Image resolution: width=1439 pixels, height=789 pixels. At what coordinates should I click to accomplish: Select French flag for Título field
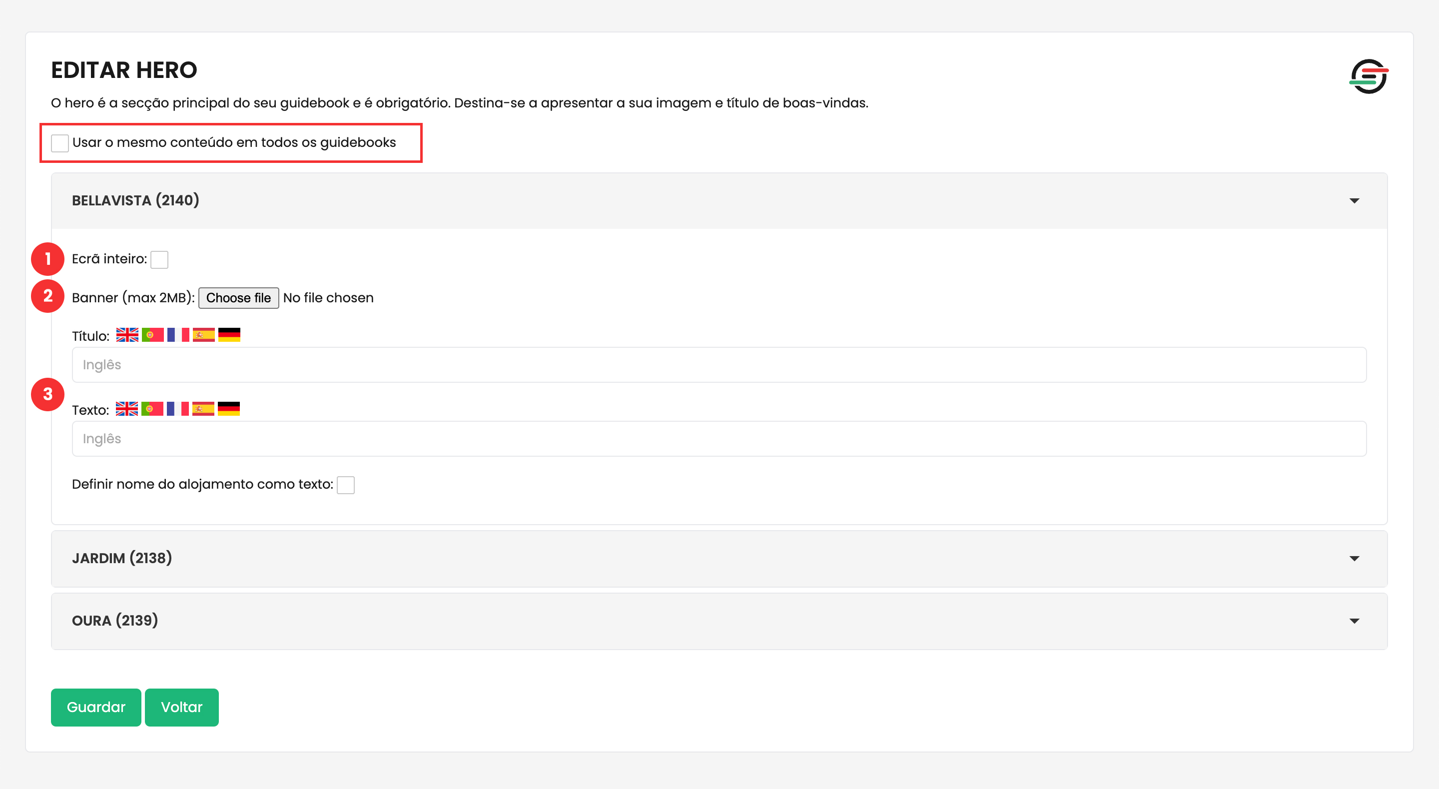(178, 335)
